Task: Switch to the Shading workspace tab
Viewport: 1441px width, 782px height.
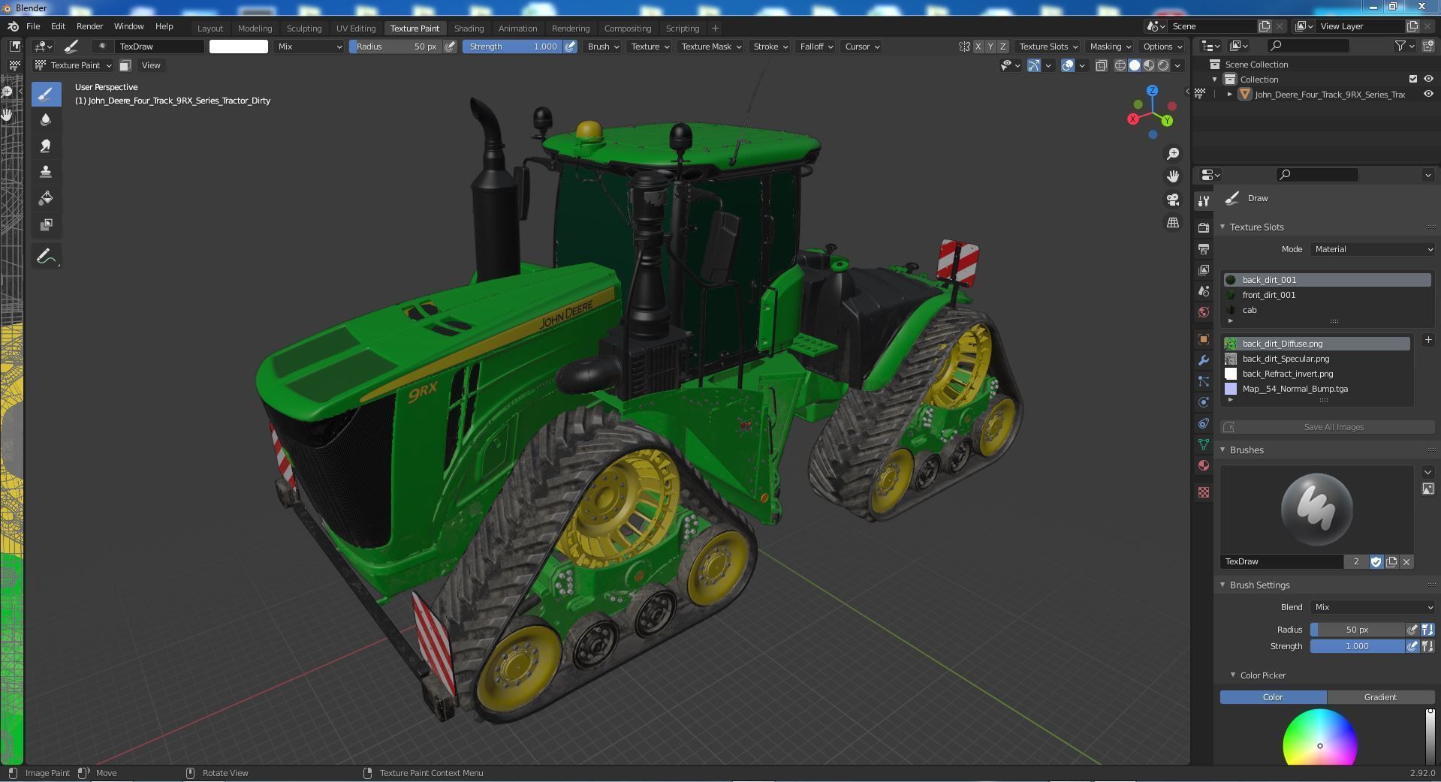Action: click(469, 29)
